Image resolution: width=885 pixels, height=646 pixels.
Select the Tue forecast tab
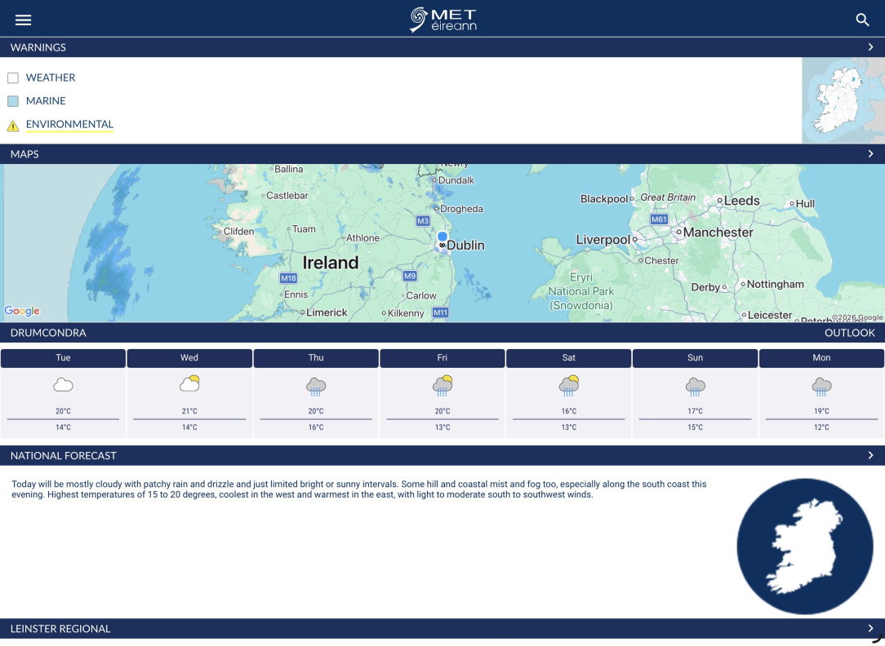tap(63, 358)
